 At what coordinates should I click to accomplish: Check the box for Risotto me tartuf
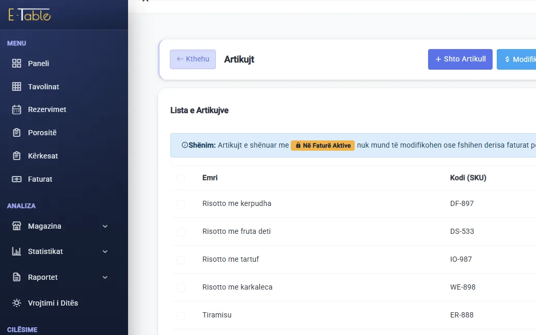(181, 260)
